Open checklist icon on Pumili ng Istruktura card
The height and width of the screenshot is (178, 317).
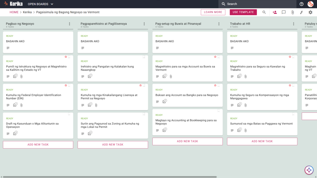point(15,76)
